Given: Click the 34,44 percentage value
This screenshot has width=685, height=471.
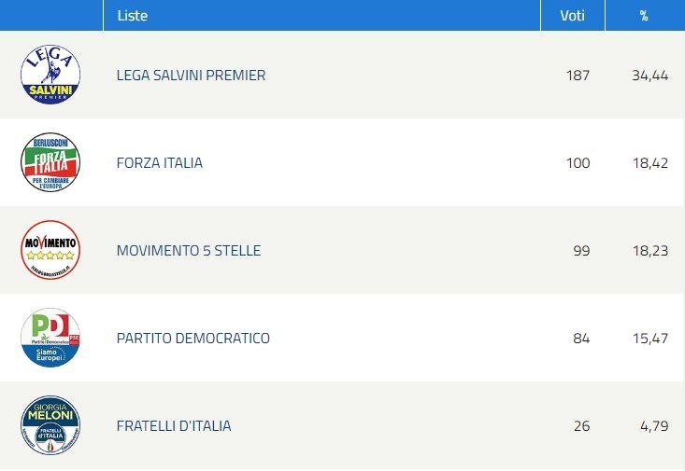Looking at the screenshot, I should (650, 76).
